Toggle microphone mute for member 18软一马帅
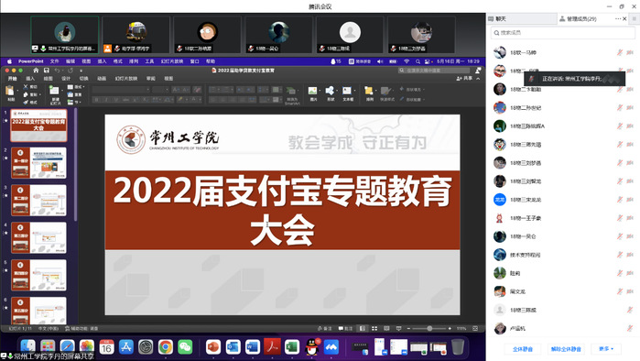Screen dimensions: 640x361 [x=620, y=52]
